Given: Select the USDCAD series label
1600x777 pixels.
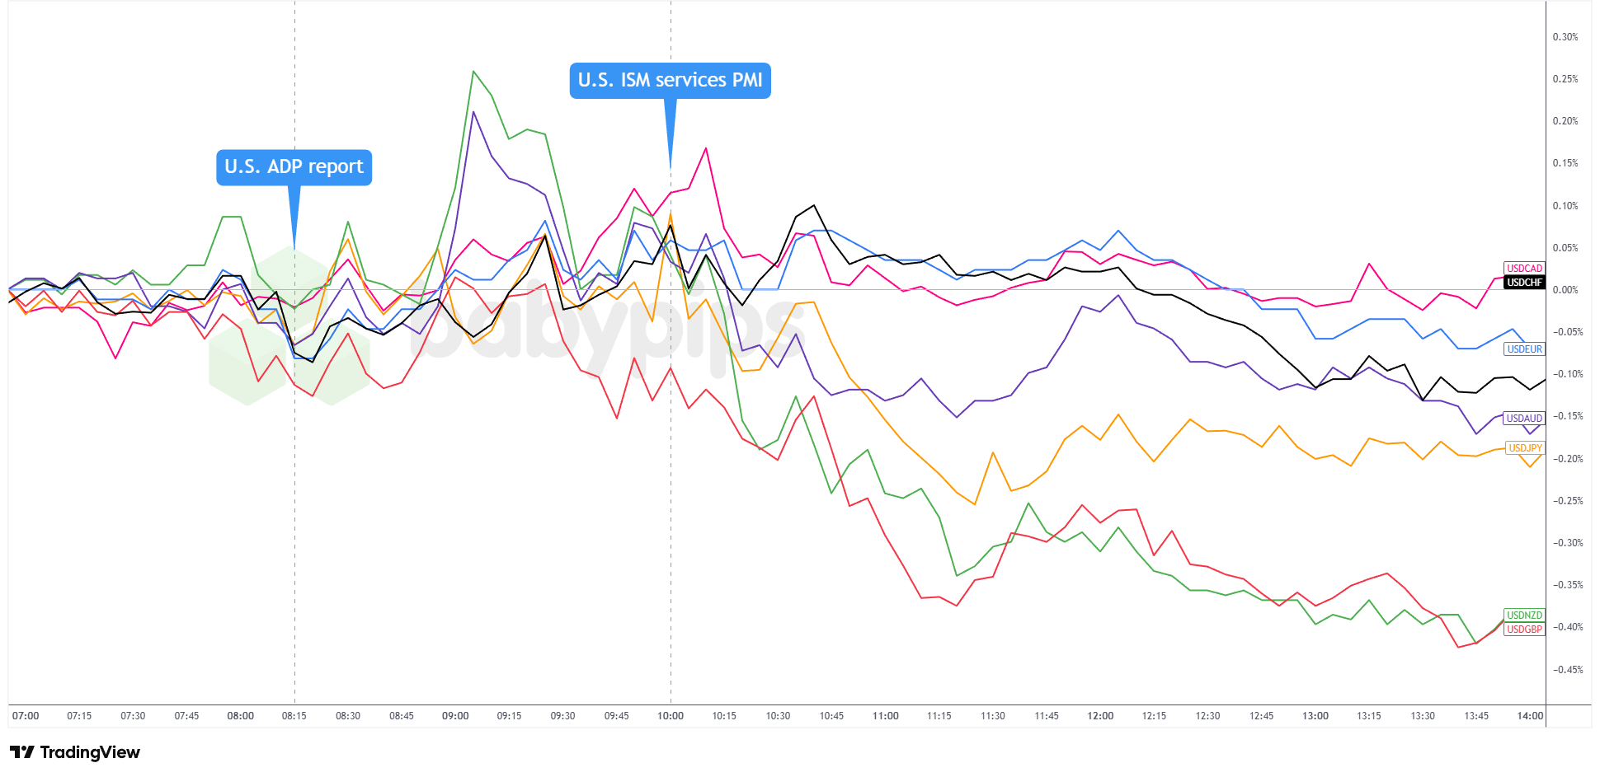Looking at the screenshot, I should 1523,269.
